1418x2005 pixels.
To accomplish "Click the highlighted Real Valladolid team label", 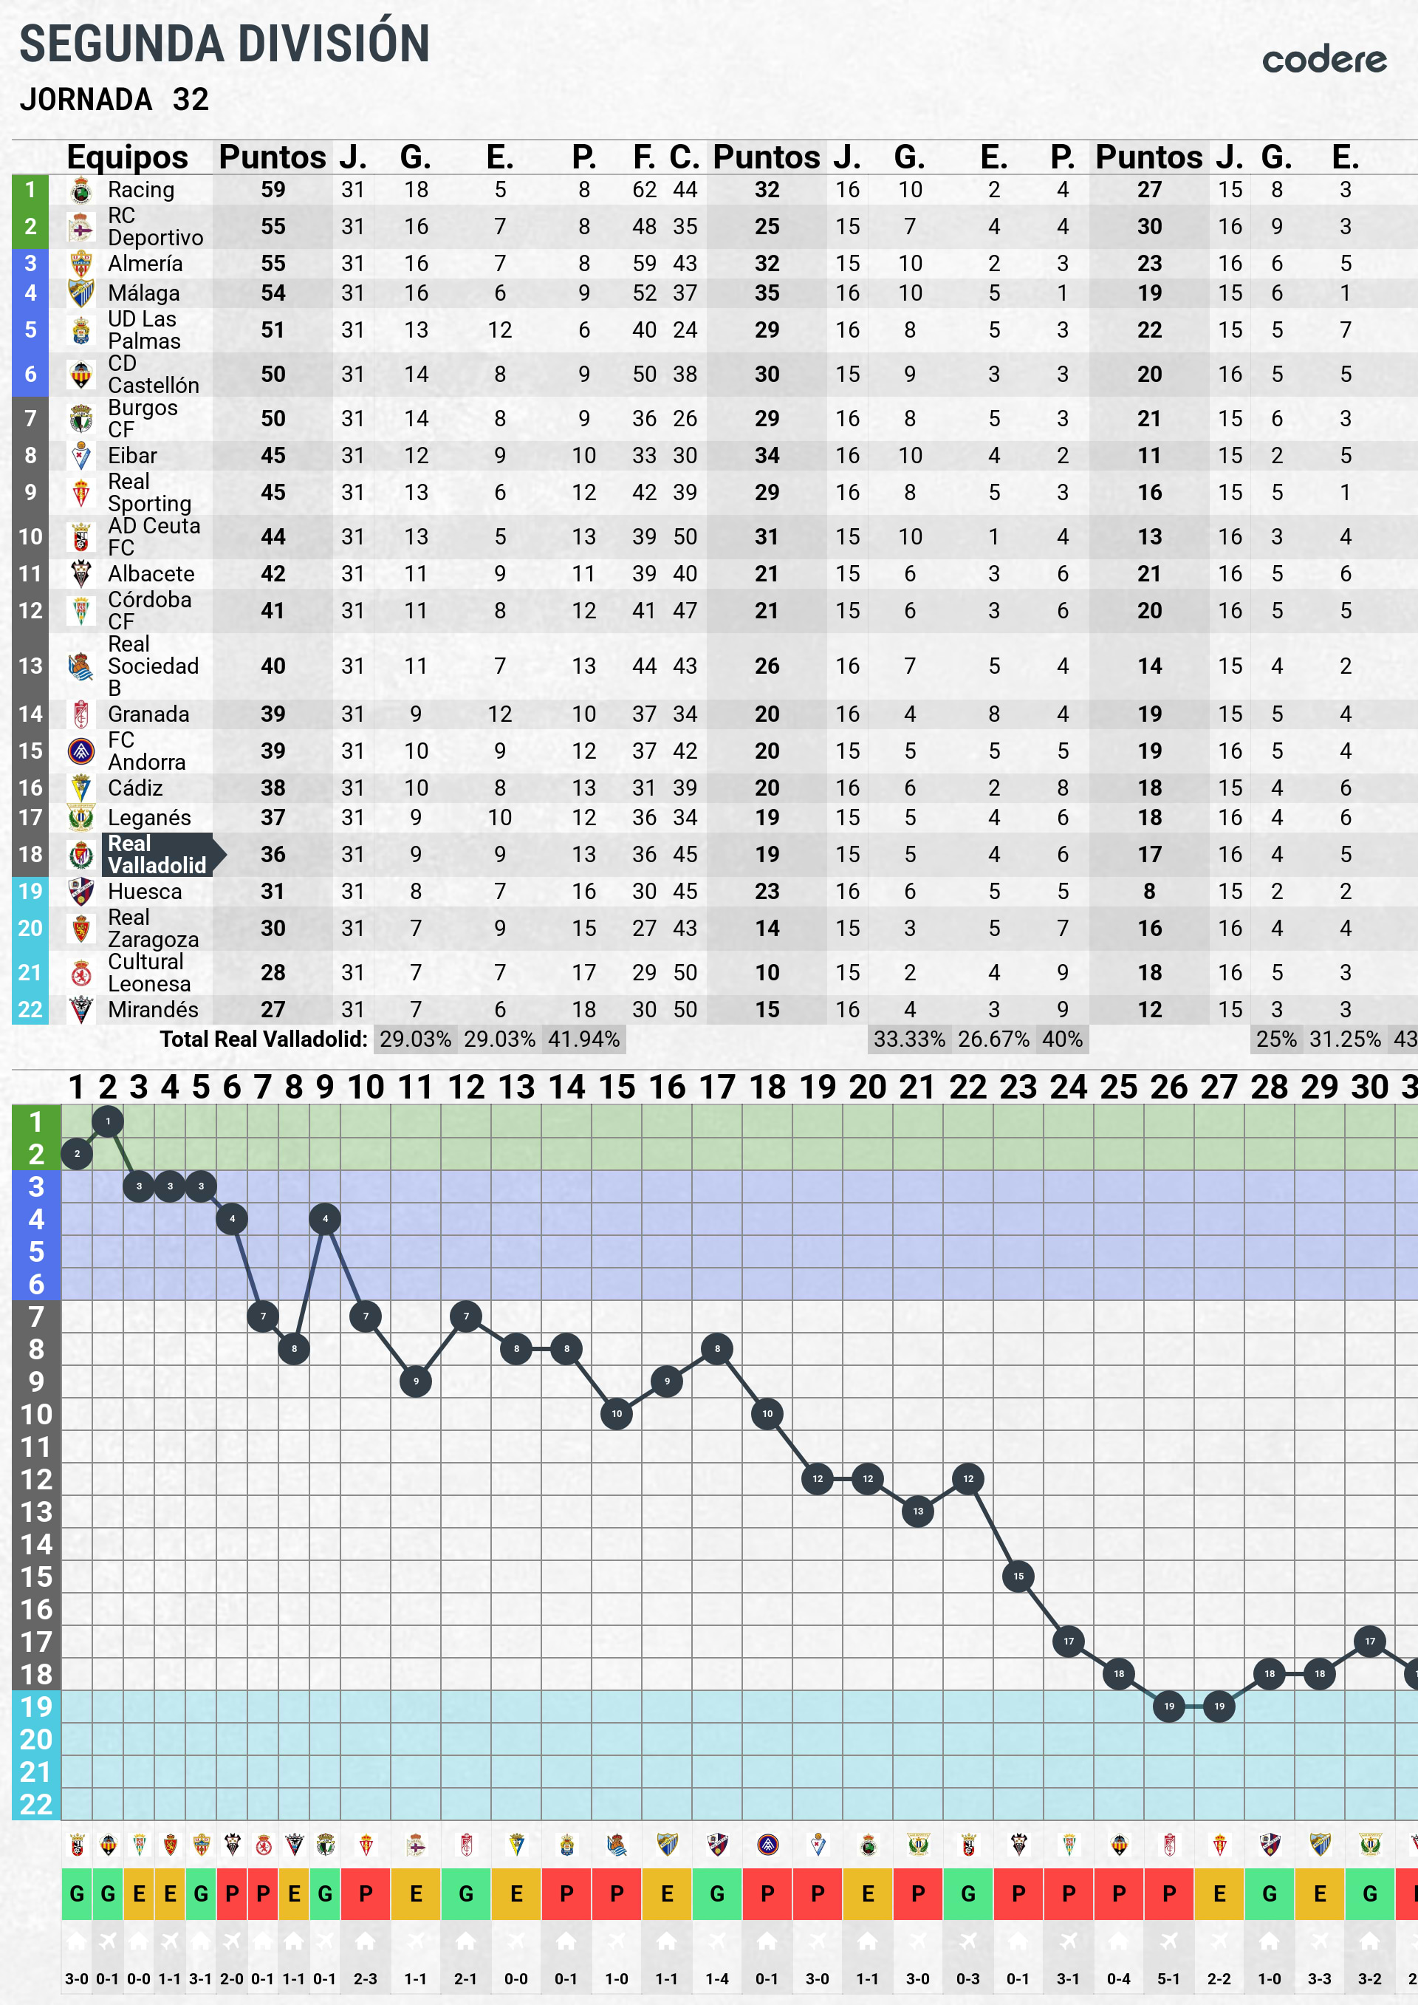I will click(x=157, y=854).
